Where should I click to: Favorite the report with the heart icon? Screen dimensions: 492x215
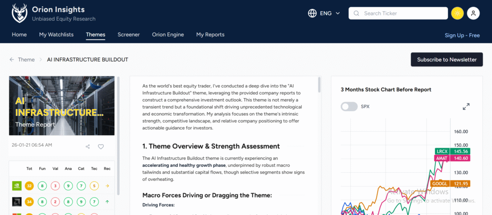[101, 147]
